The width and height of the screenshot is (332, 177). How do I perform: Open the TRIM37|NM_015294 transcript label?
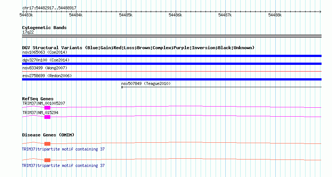[x=40, y=113]
